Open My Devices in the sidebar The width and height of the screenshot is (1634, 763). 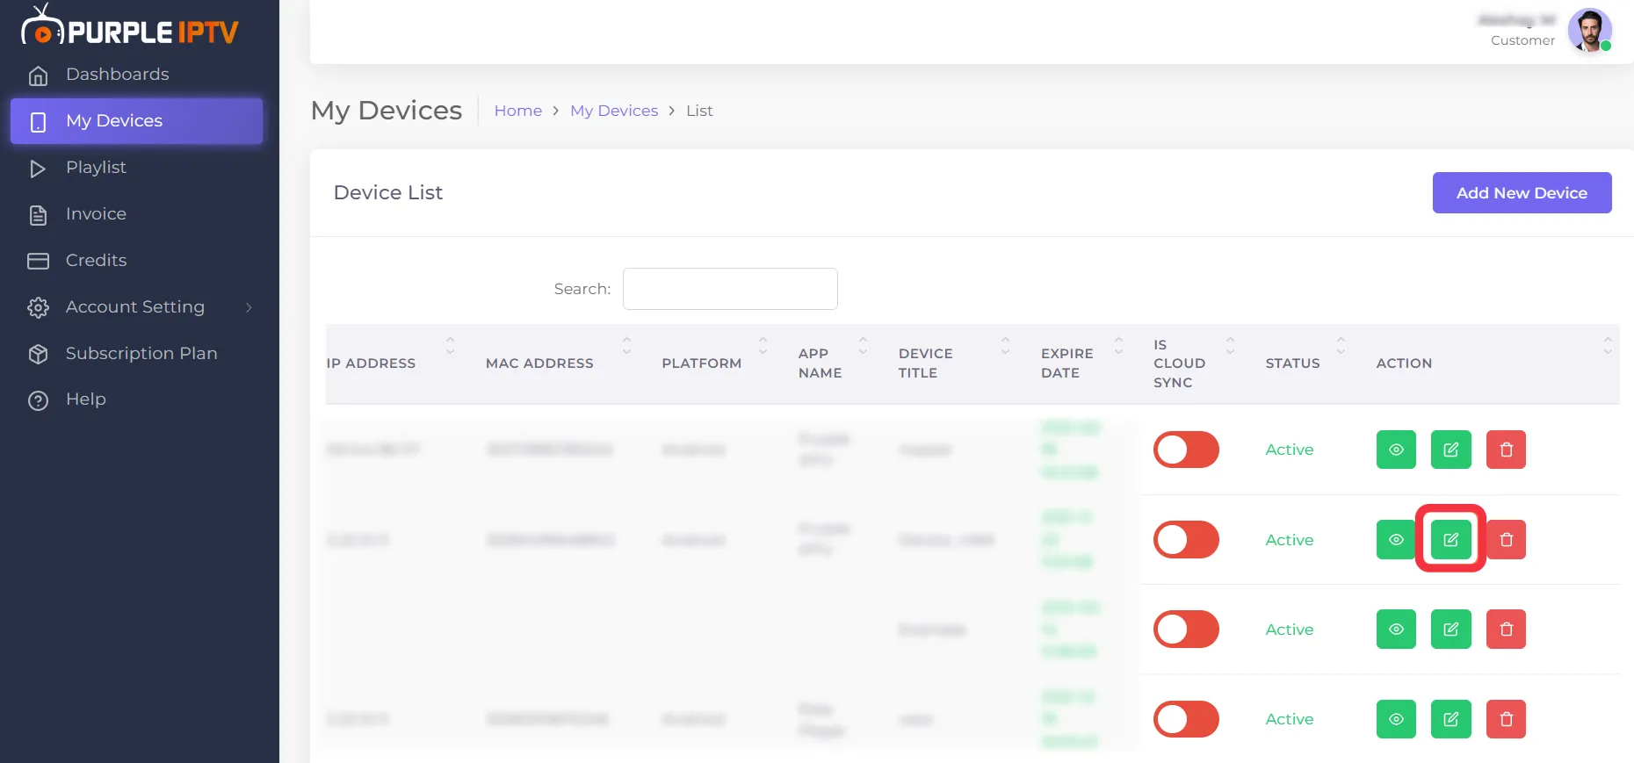click(136, 121)
